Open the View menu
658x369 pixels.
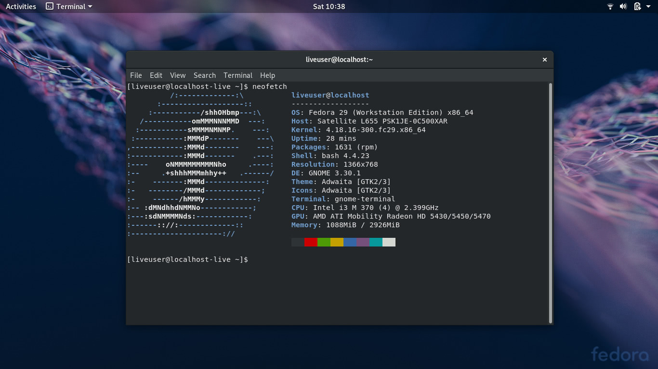coord(177,75)
